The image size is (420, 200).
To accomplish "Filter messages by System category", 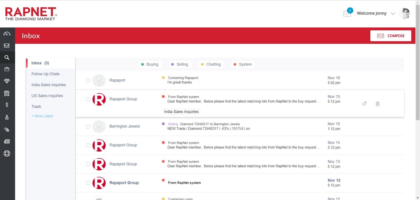I will click(242, 64).
